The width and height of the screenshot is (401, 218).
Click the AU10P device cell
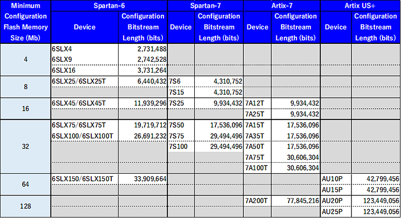click(336, 179)
